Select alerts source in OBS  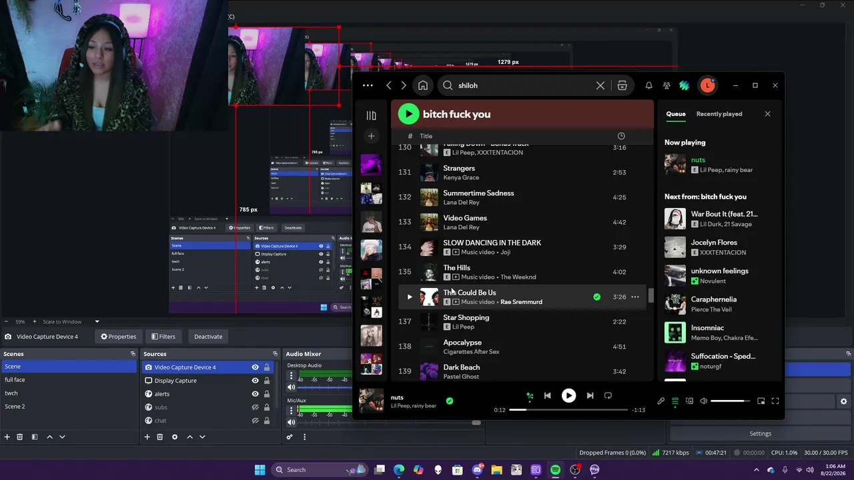(162, 394)
